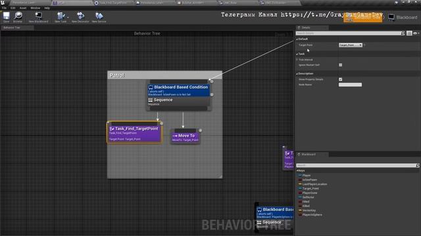Switch to the Task_Find_TargetPoint editor tab
Screen dimensions: 421x236
[x=112, y=3]
